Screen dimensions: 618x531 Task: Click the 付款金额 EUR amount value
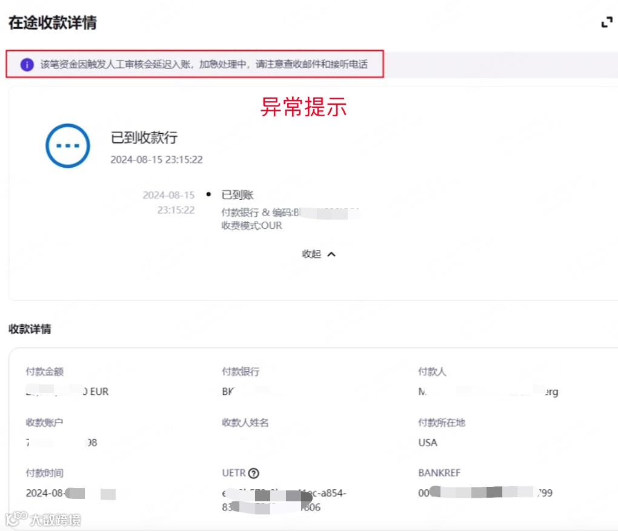tap(67, 392)
